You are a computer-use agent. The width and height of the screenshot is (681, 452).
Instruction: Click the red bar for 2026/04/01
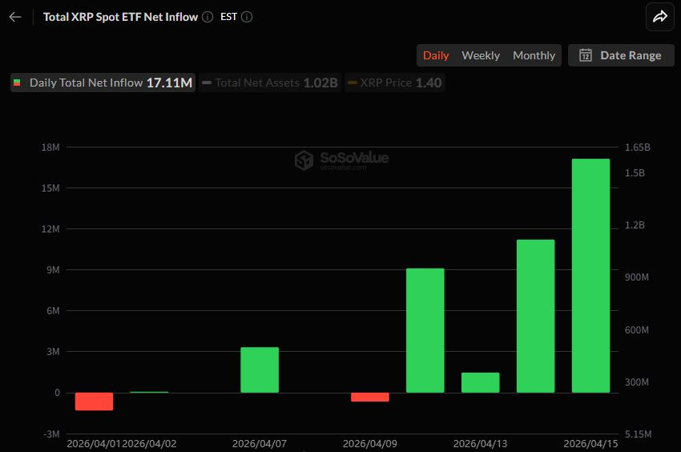click(x=95, y=401)
